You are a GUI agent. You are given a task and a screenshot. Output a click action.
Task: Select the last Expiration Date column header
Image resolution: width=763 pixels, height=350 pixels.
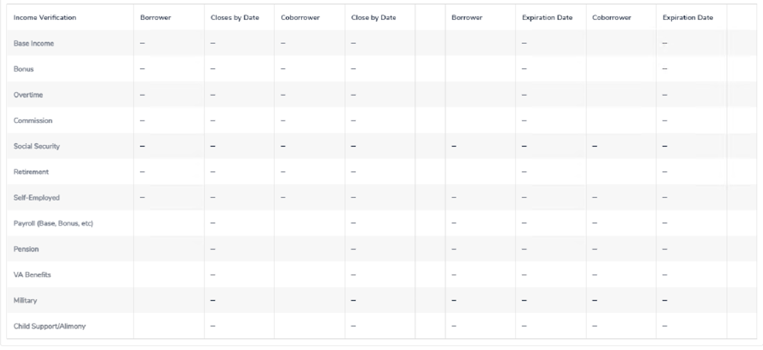[687, 18]
